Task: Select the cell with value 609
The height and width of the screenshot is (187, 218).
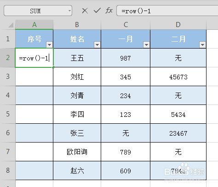Action: (126, 170)
